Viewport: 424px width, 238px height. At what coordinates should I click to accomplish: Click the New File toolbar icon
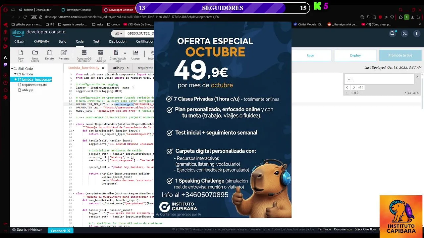(21, 53)
